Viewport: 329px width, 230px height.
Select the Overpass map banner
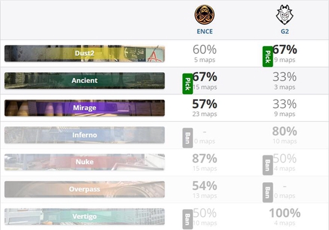[x=84, y=189]
